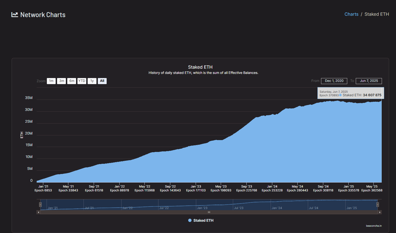Set zoom range to 1m
396x233 pixels.
click(51, 81)
